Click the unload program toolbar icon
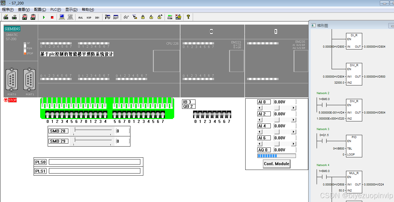This screenshot has width=394, height=202. pos(14,17)
